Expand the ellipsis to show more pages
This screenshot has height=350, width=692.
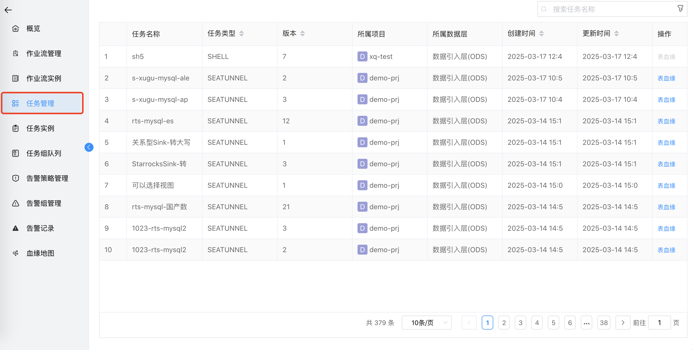tap(586, 323)
